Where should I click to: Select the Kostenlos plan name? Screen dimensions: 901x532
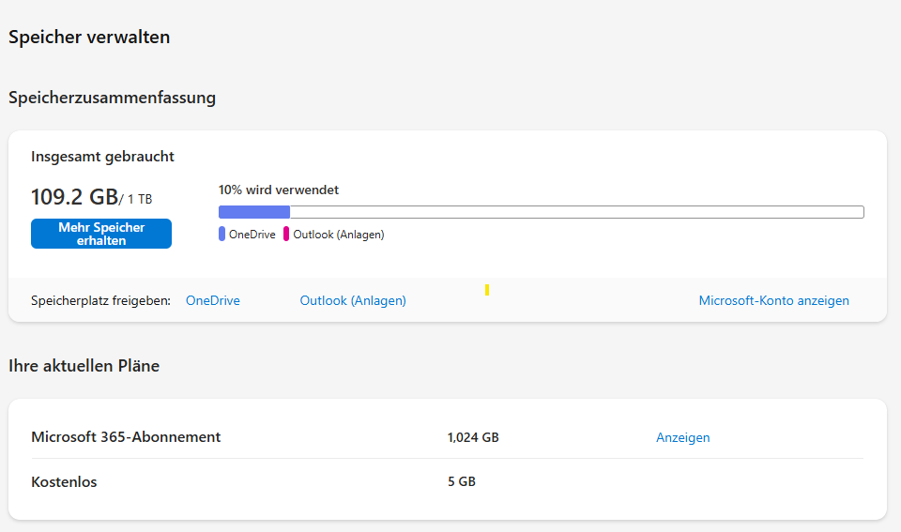(64, 482)
